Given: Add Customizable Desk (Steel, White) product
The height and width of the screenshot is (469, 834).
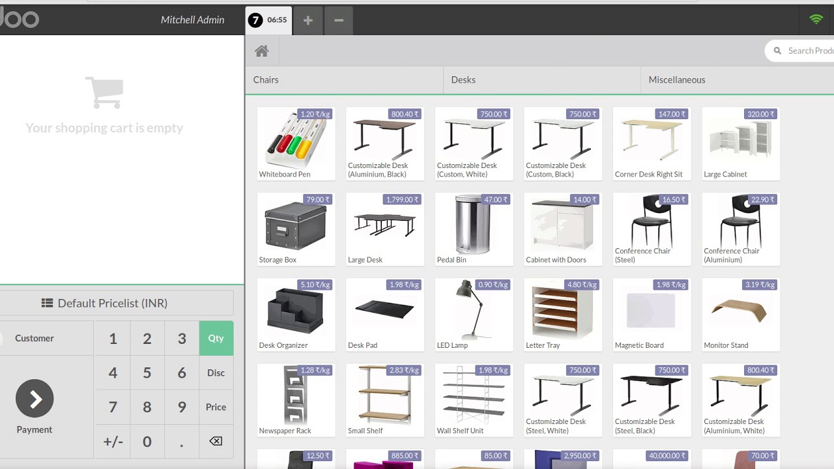Looking at the screenshot, I should [x=563, y=400].
